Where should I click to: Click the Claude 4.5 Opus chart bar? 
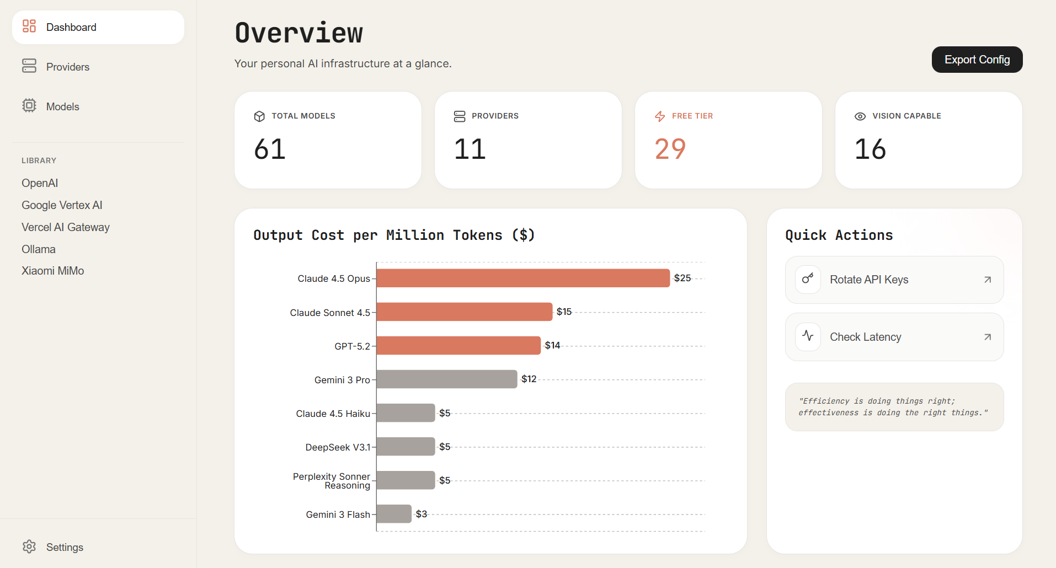(x=522, y=278)
